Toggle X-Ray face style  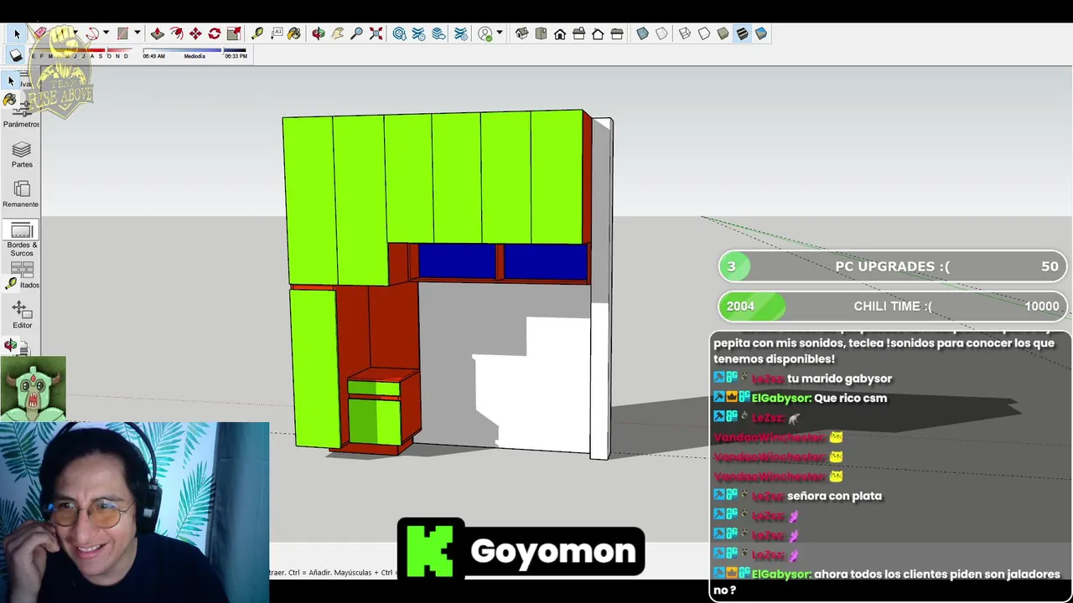coord(642,33)
